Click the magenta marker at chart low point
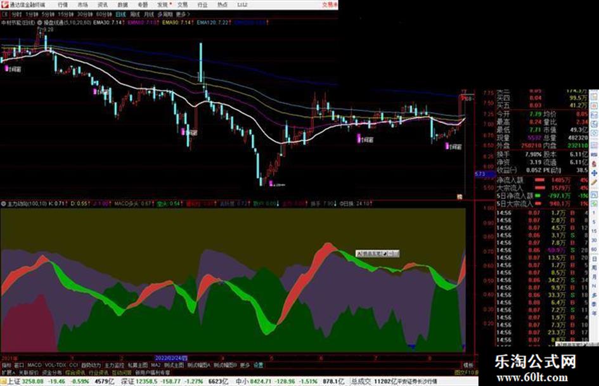The width and height of the screenshot is (599, 386). pyautogui.click(x=271, y=184)
